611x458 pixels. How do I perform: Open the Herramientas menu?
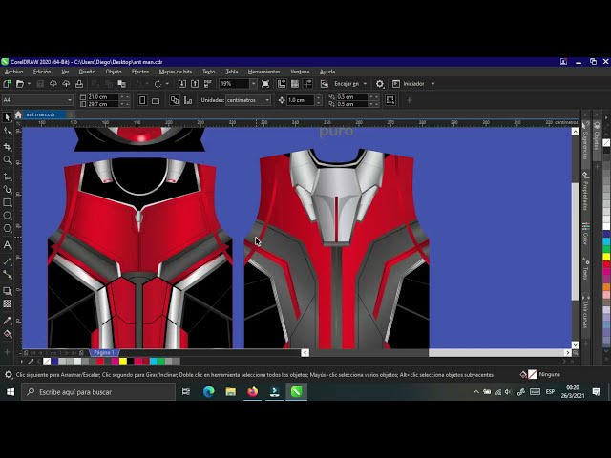(x=263, y=72)
